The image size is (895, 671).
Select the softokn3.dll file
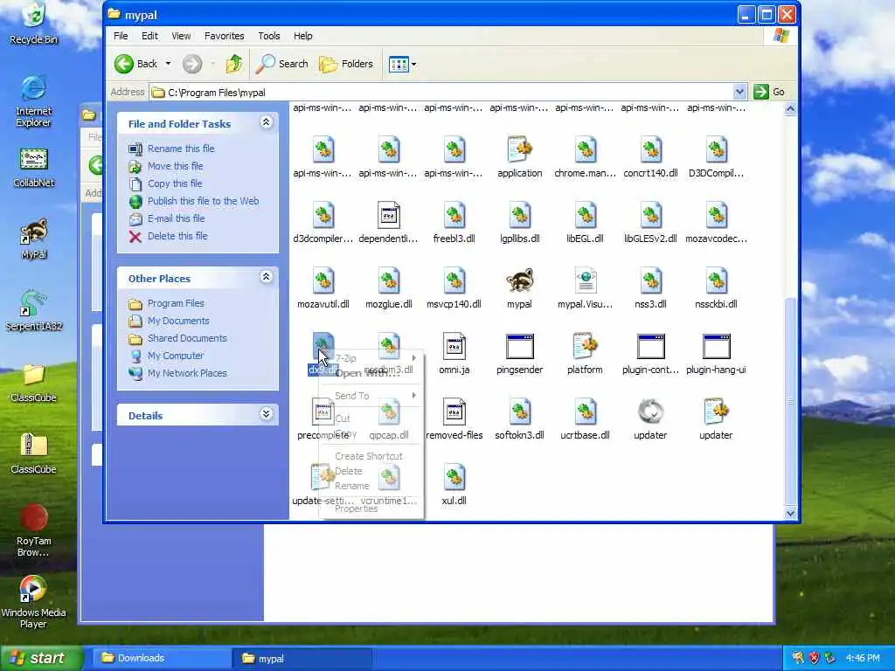519,419
